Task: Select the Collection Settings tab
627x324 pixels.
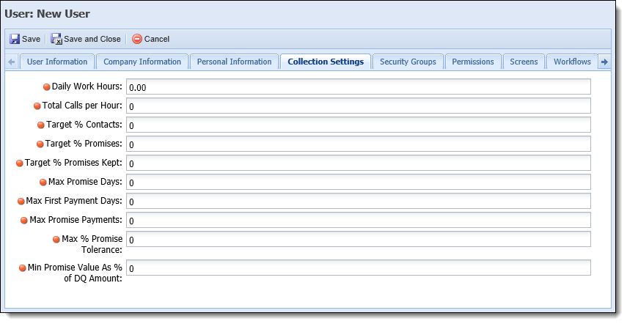Action: click(x=326, y=62)
